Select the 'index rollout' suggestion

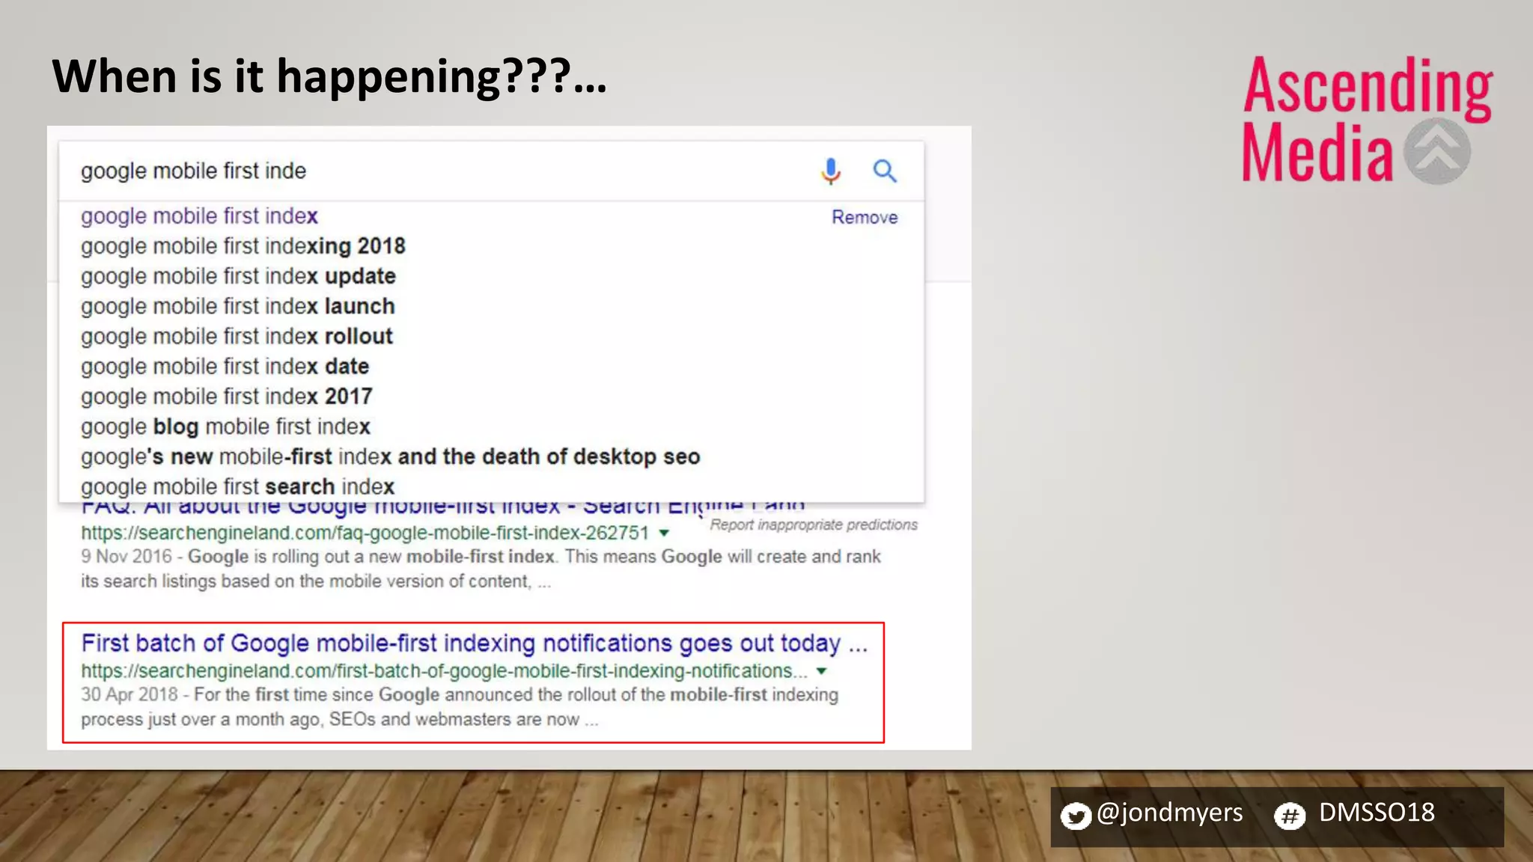[237, 336]
